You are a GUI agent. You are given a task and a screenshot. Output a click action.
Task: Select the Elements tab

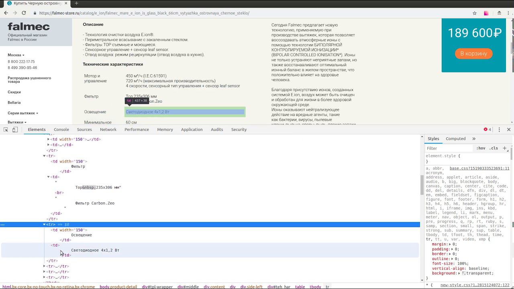click(x=37, y=130)
